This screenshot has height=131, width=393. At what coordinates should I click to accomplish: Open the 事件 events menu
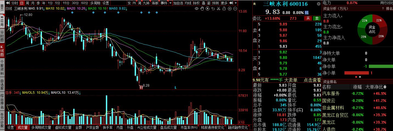pos(164,3)
